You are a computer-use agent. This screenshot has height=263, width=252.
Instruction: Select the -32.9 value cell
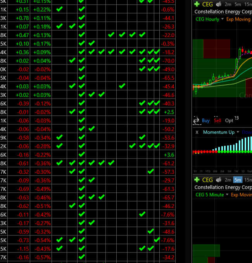[168, 146]
